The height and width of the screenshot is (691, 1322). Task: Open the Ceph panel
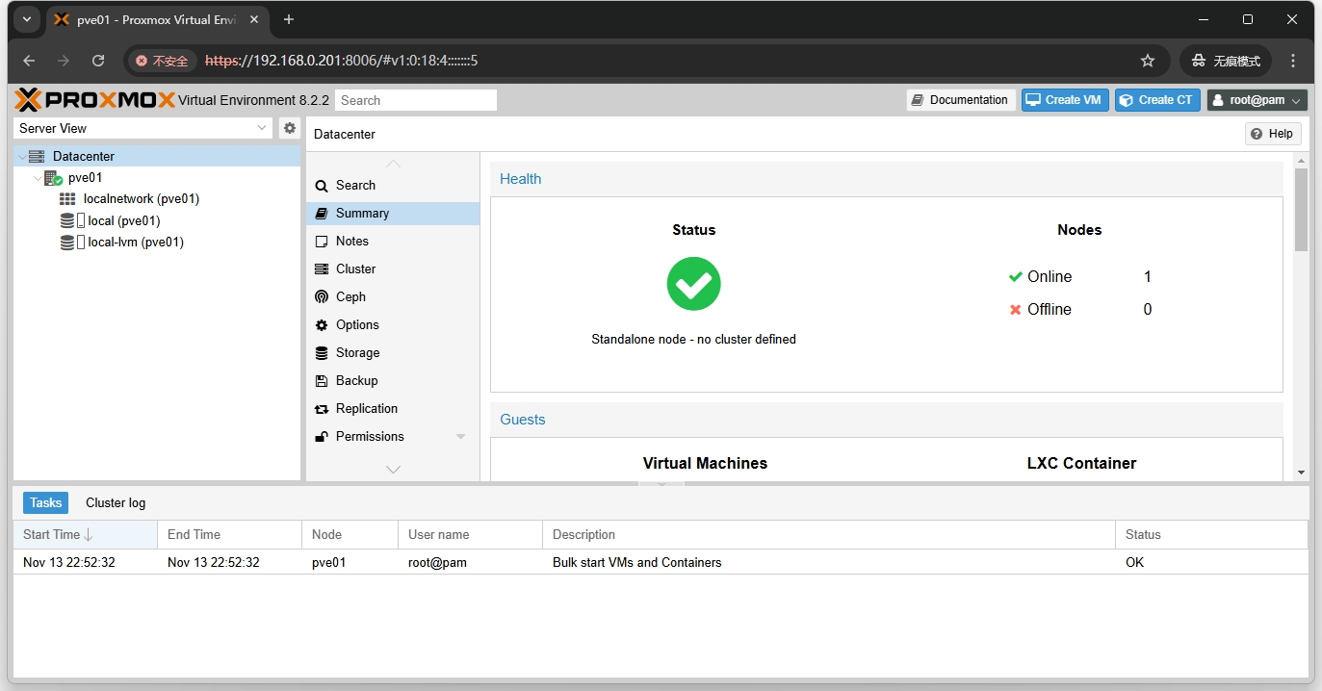coord(350,297)
